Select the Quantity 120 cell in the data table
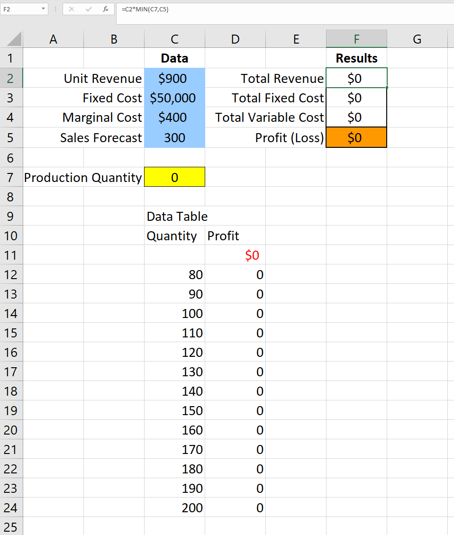This screenshot has width=454, height=535. [174, 352]
